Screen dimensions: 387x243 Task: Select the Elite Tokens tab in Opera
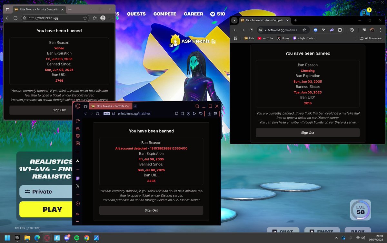tap(111, 106)
